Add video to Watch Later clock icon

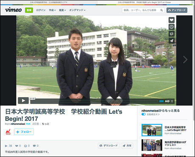coord(172,27)
